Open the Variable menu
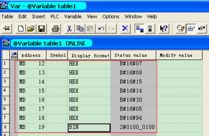 73,17
